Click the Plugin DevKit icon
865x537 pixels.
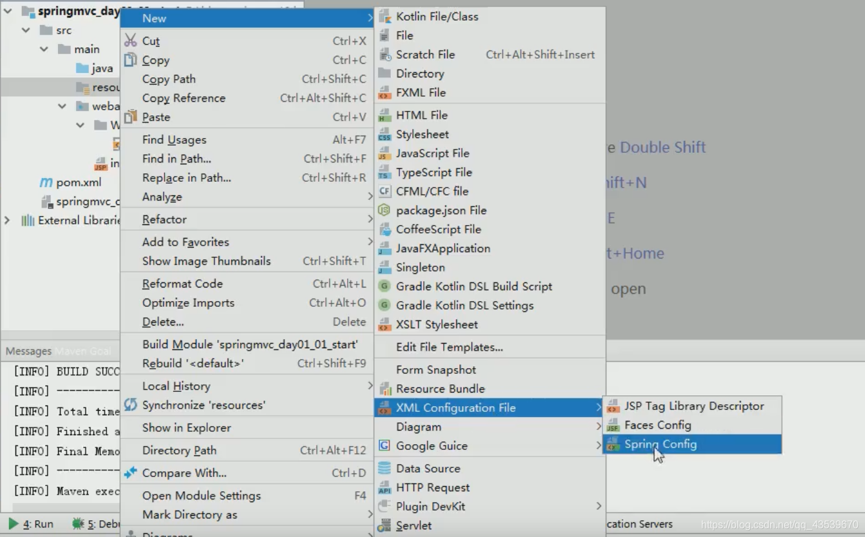384,507
